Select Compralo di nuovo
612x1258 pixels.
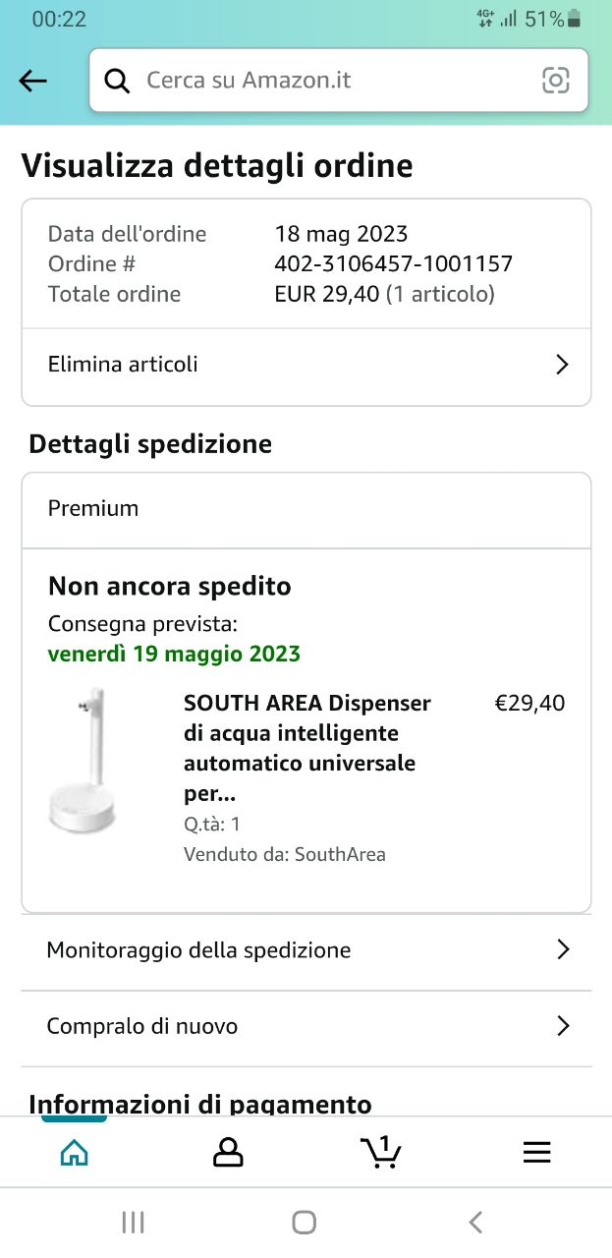point(142,1026)
